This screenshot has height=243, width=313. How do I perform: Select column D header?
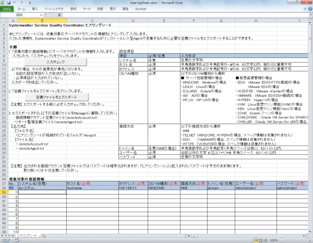pos(133,20)
